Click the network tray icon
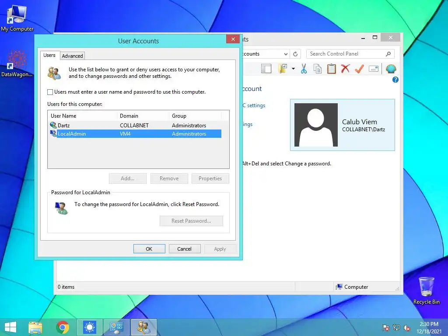448x336 pixels. (396, 328)
